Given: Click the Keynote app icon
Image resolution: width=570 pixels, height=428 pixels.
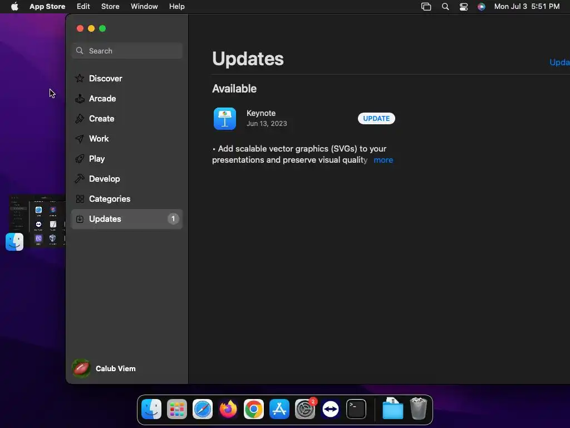Looking at the screenshot, I should pos(225,119).
